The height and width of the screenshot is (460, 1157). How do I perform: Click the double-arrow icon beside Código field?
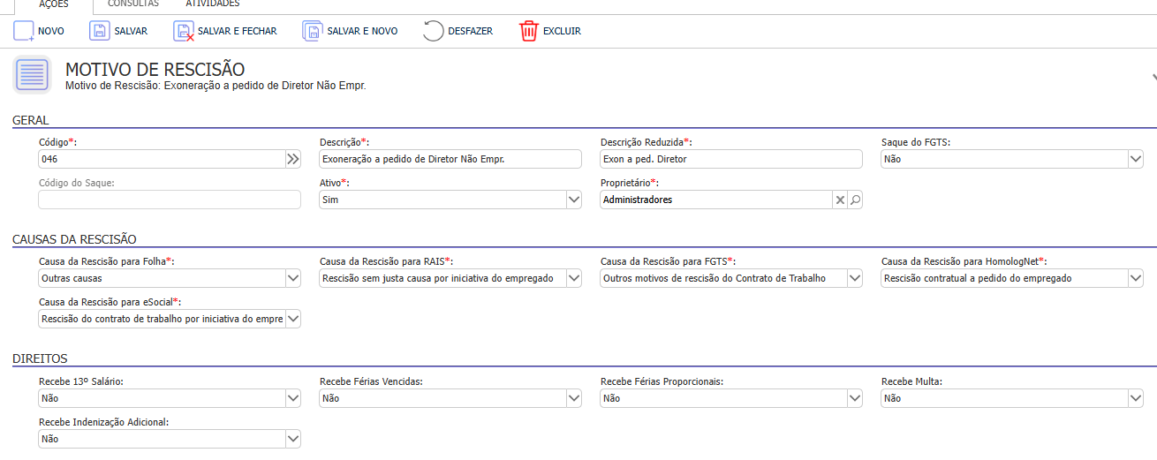pyautogui.click(x=293, y=159)
